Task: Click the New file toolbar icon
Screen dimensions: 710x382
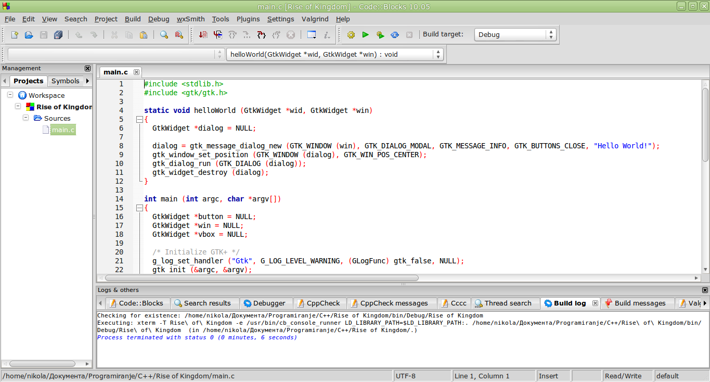Action: click(15, 35)
